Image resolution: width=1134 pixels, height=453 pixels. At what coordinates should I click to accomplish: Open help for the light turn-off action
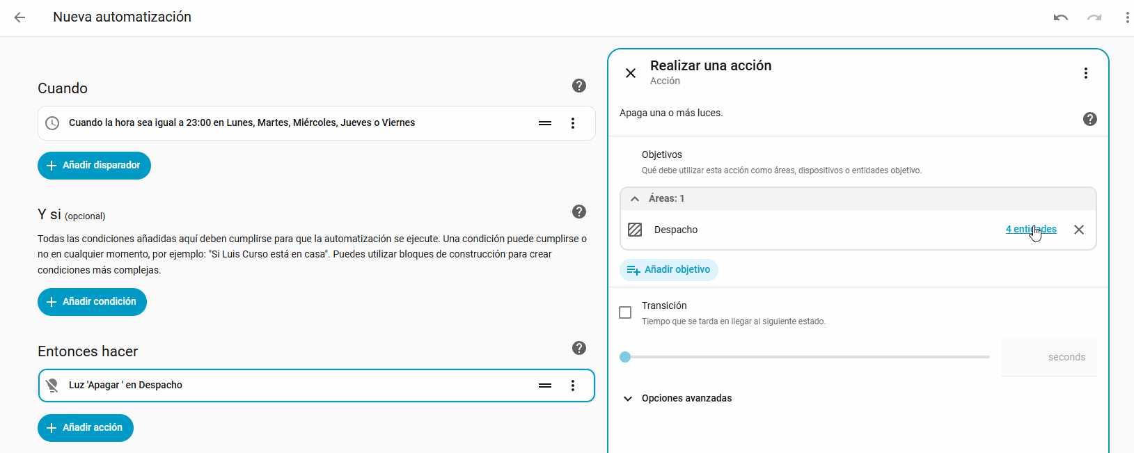(x=1089, y=119)
